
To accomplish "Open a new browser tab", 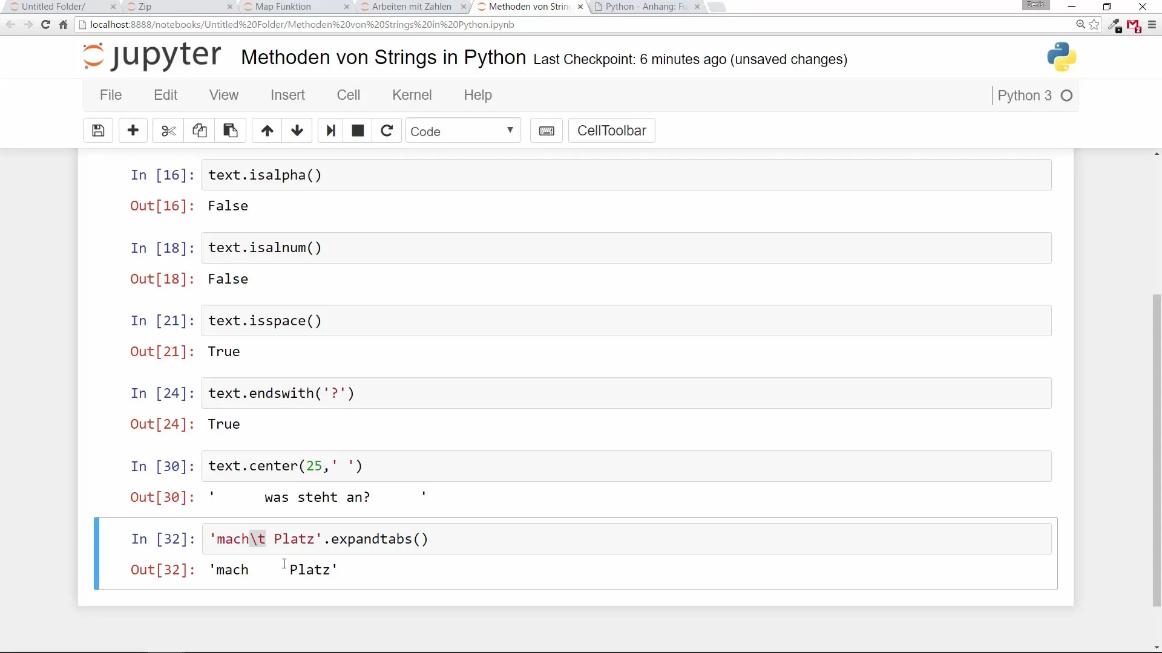I will (x=717, y=7).
